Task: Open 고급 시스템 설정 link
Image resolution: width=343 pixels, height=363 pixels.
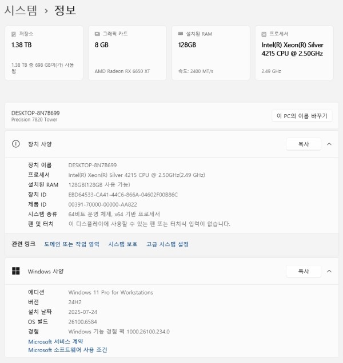Action: (x=167, y=244)
